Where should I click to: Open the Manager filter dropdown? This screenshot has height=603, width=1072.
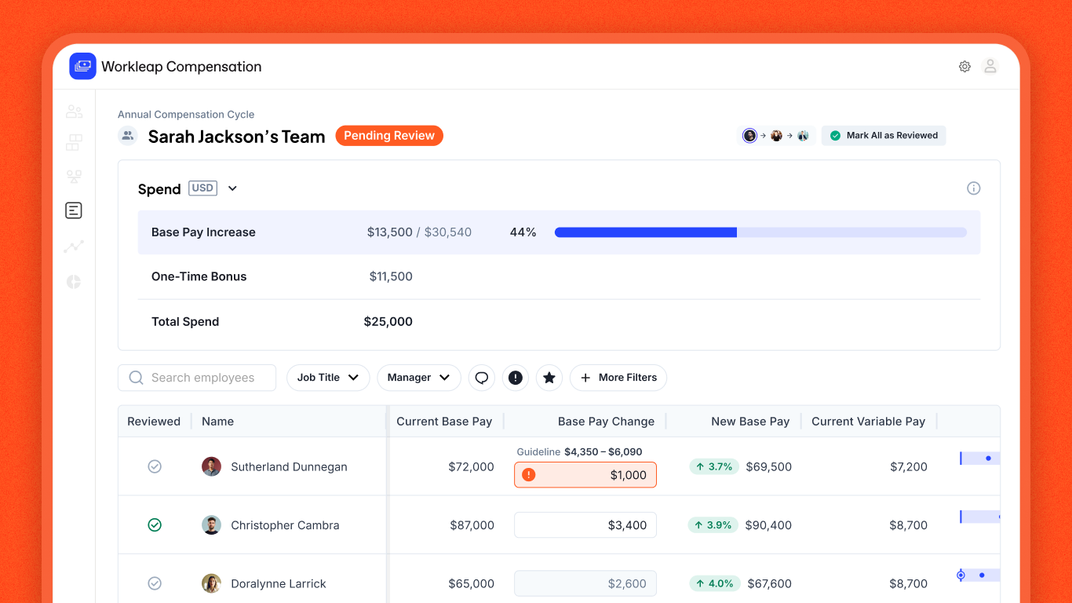[x=419, y=378]
